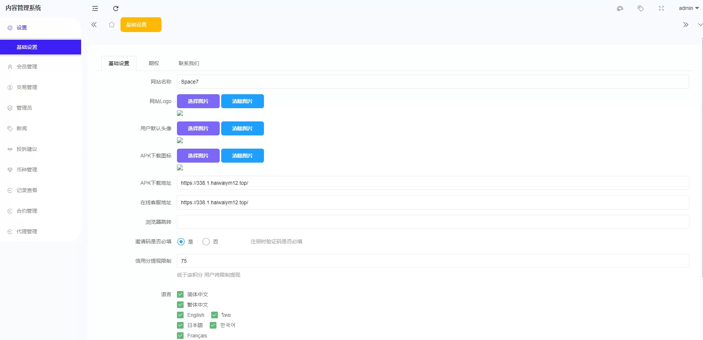Click the tag icon in header
The image size is (703, 340).
[641, 8]
